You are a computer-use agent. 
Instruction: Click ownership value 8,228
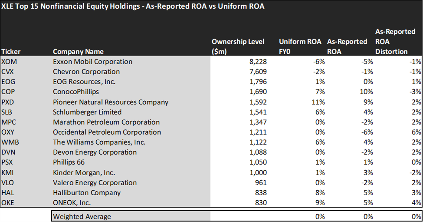click(x=258, y=62)
